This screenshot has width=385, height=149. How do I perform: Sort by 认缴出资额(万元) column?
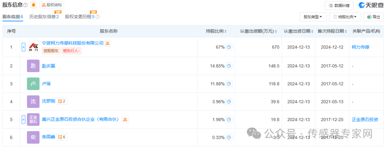point(276,31)
